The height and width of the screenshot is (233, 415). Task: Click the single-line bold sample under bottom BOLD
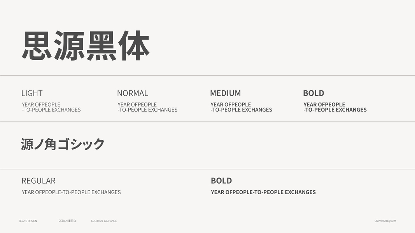[x=263, y=192]
